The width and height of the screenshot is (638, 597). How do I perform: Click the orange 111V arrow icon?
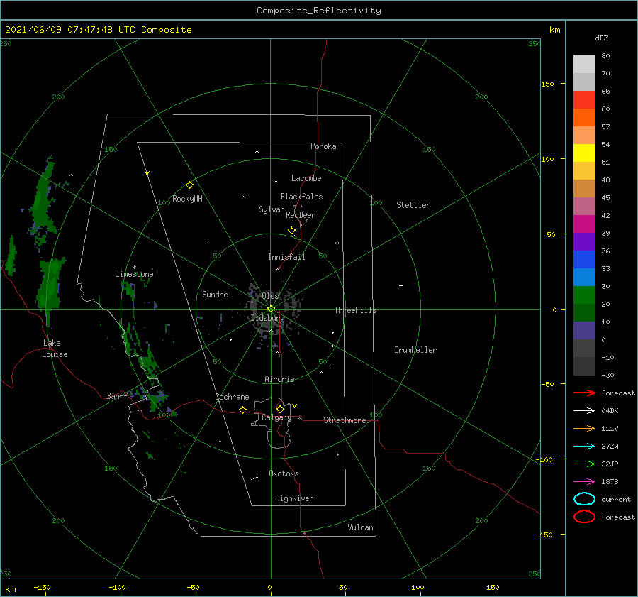tap(584, 428)
